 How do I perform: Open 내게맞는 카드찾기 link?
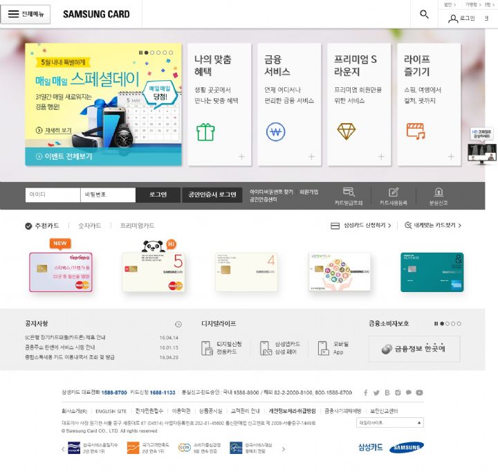coord(433,226)
